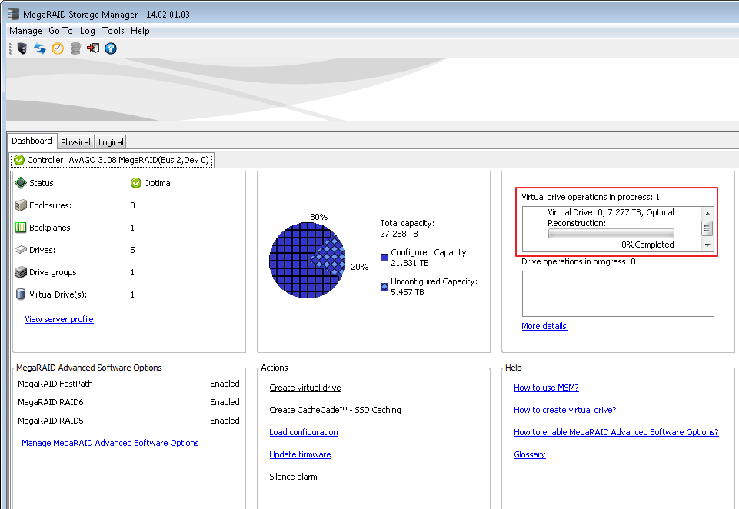Switch to the Logical tab
This screenshot has height=509, width=739.
(111, 142)
